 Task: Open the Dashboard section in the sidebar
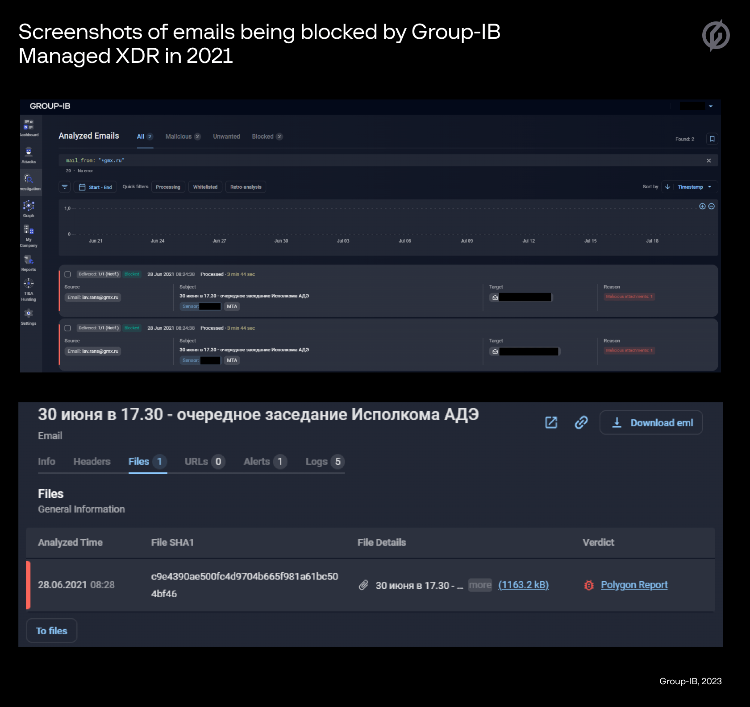[29, 126]
